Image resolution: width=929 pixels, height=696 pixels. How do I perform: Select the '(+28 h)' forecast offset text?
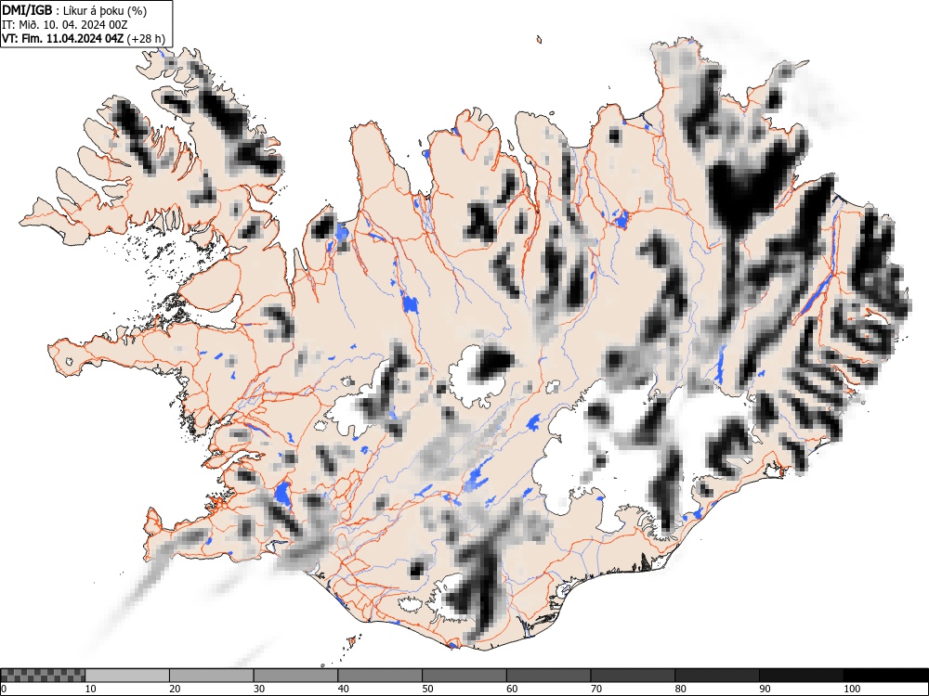[146, 38]
